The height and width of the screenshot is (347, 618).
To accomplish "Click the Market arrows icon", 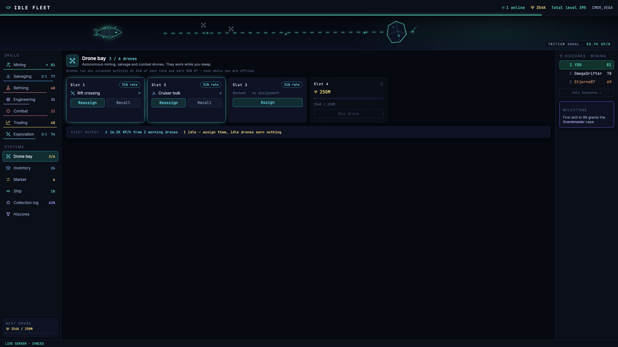I will point(8,180).
